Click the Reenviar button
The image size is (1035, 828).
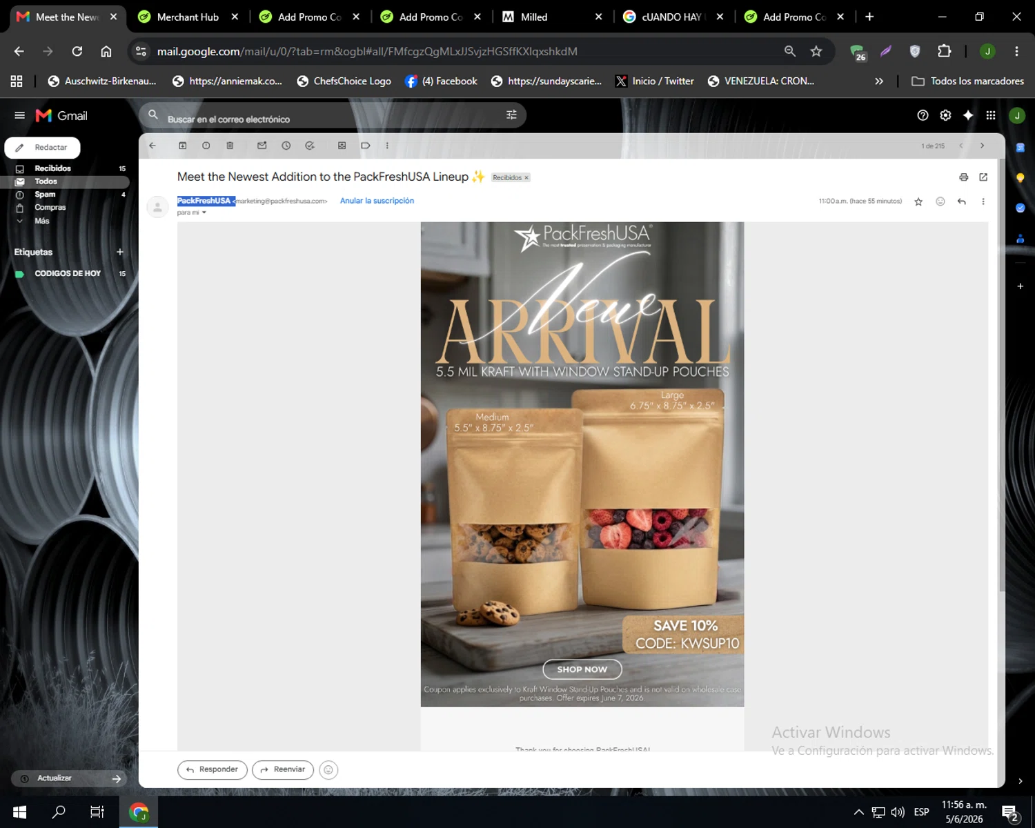click(283, 769)
